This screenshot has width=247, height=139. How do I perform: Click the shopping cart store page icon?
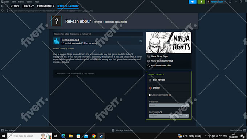coord(149,56)
